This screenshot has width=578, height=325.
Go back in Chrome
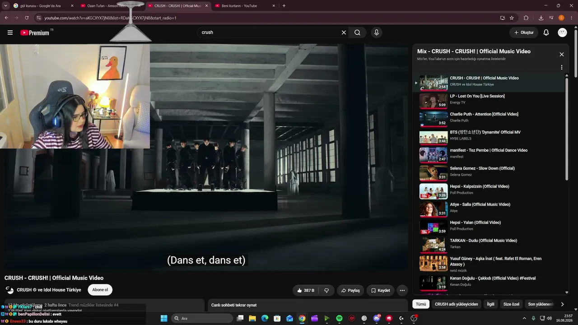[x=6, y=18]
